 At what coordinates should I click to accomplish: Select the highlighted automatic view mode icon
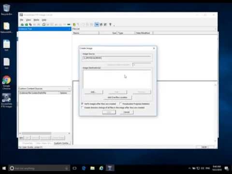click(x=97, y=25)
